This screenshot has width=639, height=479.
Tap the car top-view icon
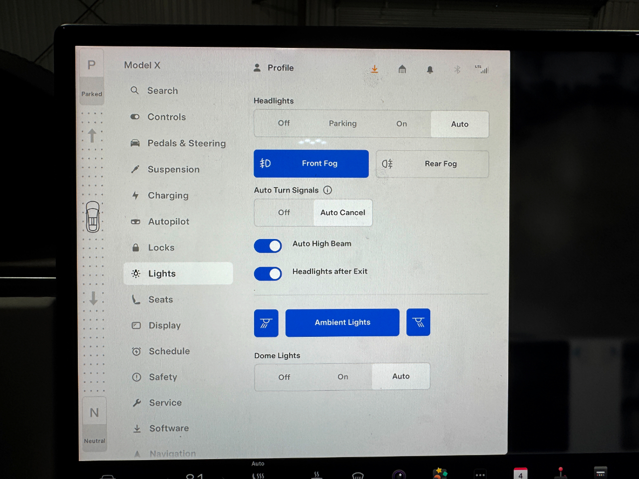(93, 217)
